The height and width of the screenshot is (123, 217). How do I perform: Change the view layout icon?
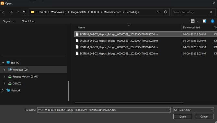point(193,21)
